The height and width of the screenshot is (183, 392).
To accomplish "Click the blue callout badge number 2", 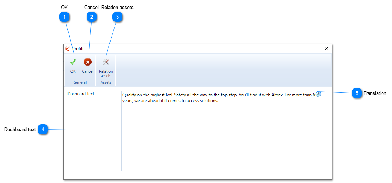I will [x=92, y=17].
